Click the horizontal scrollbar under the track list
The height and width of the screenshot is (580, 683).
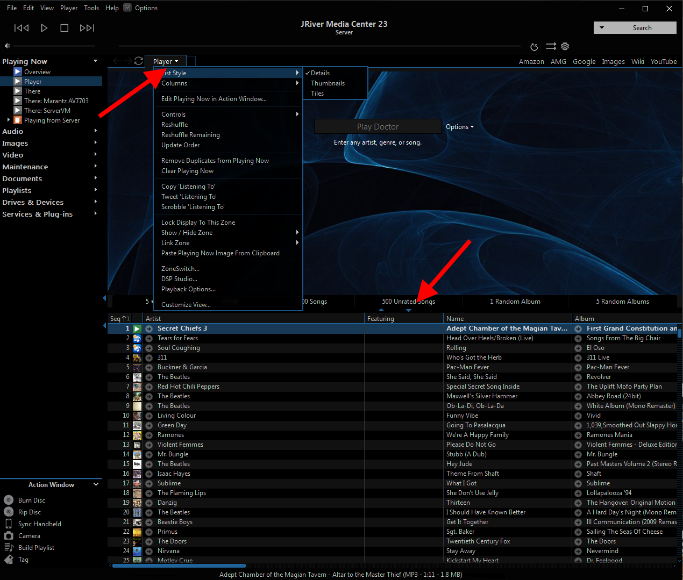179,565
